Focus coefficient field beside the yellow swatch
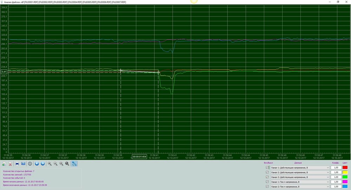The image size is (351, 190). (336, 172)
